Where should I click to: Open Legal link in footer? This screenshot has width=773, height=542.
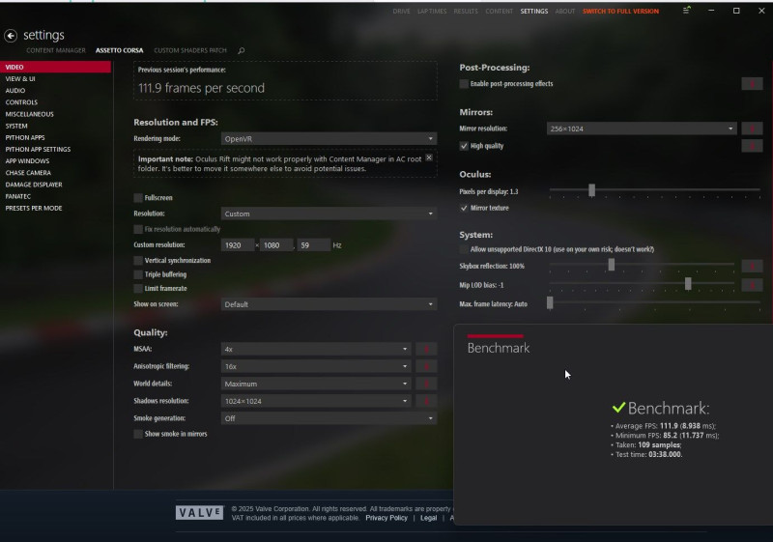[428, 518]
